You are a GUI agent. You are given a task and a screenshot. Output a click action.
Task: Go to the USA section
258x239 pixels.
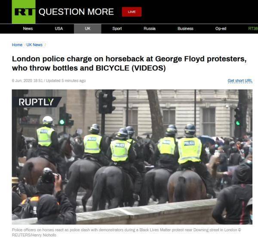[x=59, y=29]
